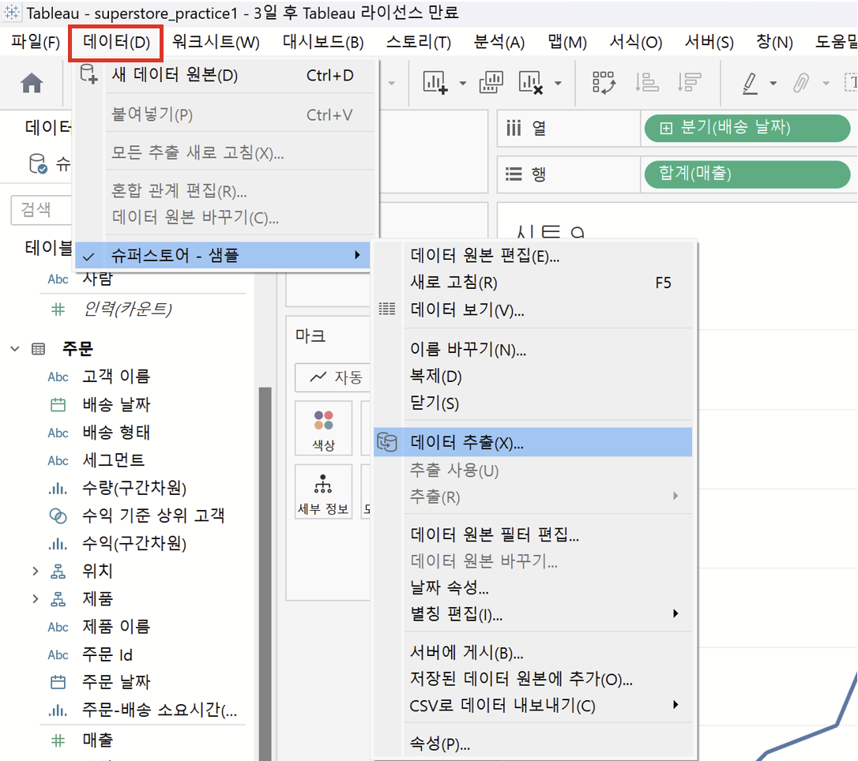Click the 세부 정보 detail mark card
The width and height of the screenshot is (858, 761).
pos(323,492)
